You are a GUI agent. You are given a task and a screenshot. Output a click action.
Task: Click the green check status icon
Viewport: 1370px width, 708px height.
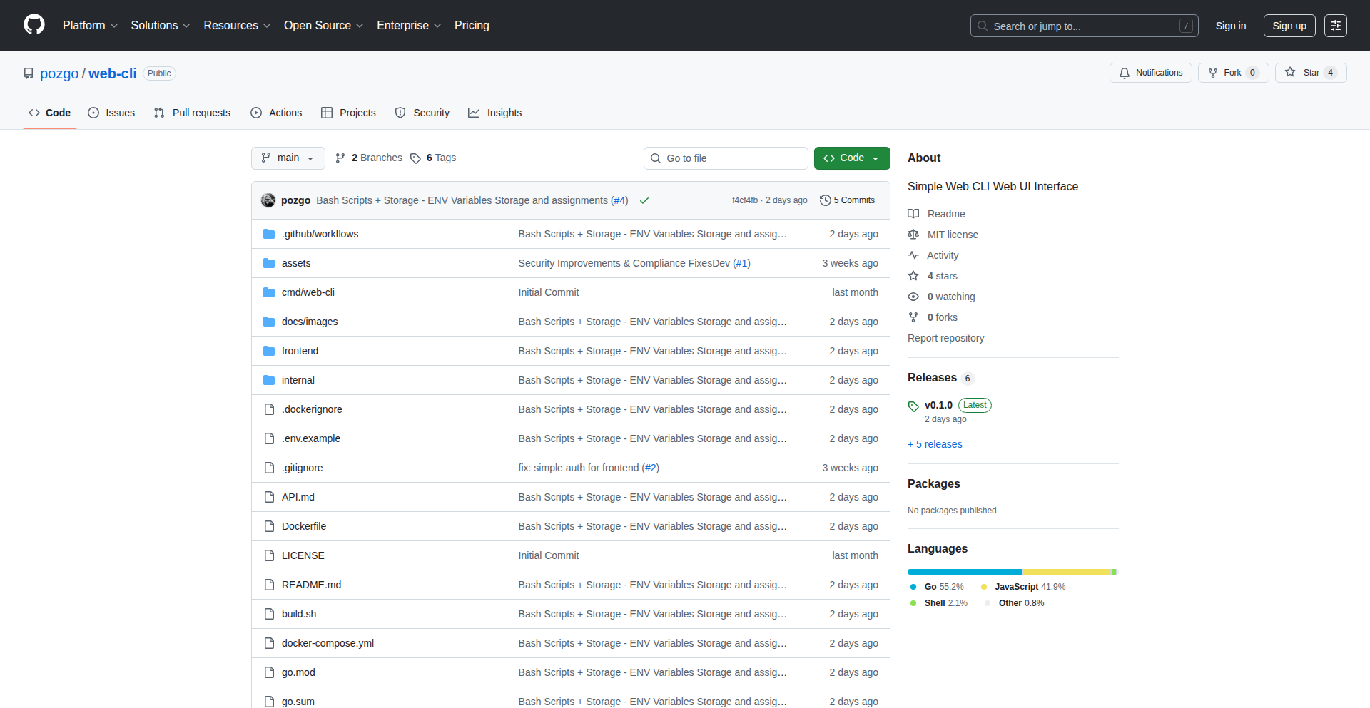pos(644,200)
